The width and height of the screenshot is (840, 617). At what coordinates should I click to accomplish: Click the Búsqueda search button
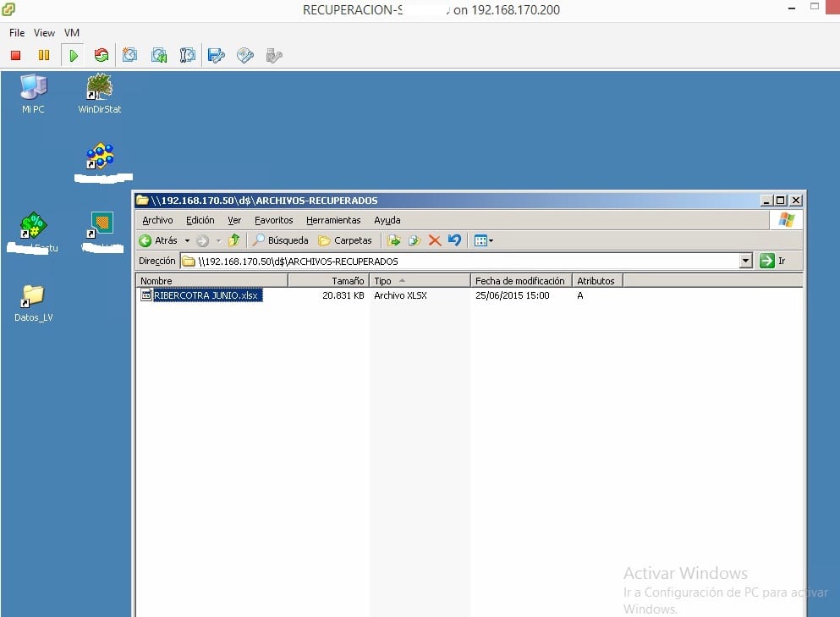pos(281,240)
